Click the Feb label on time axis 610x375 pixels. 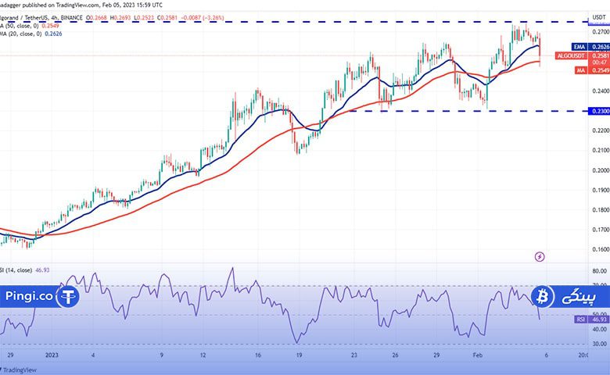pyautogui.click(x=477, y=355)
